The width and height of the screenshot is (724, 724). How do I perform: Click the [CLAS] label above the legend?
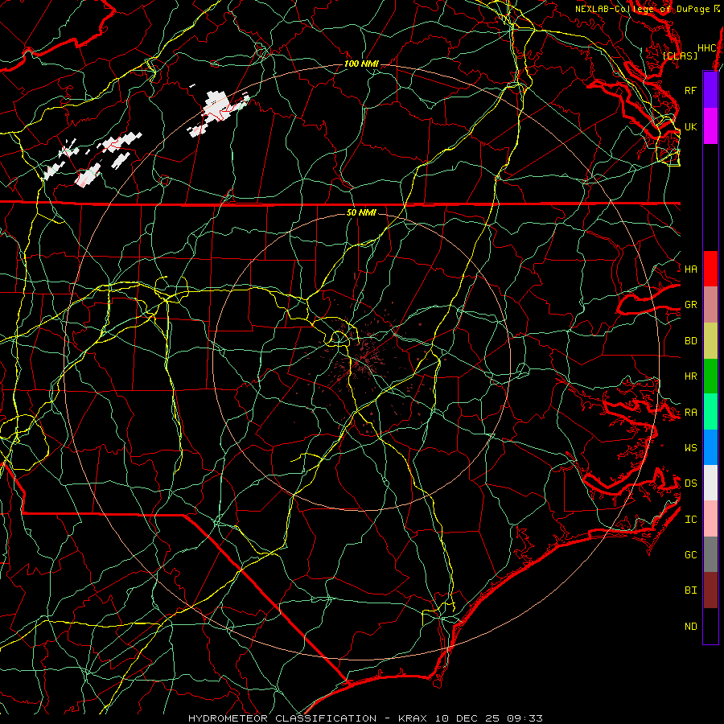680,56
